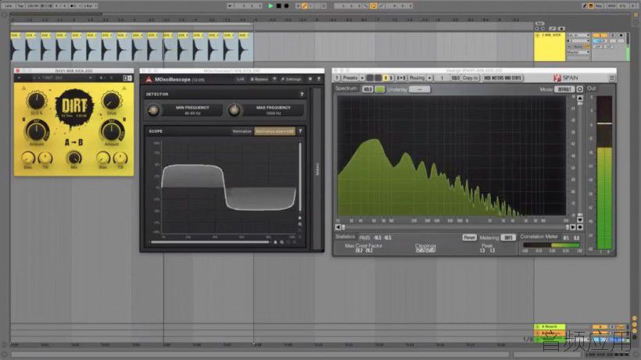Select the A slot button in SPAN
This screenshot has width=641, height=360.
point(385,77)
